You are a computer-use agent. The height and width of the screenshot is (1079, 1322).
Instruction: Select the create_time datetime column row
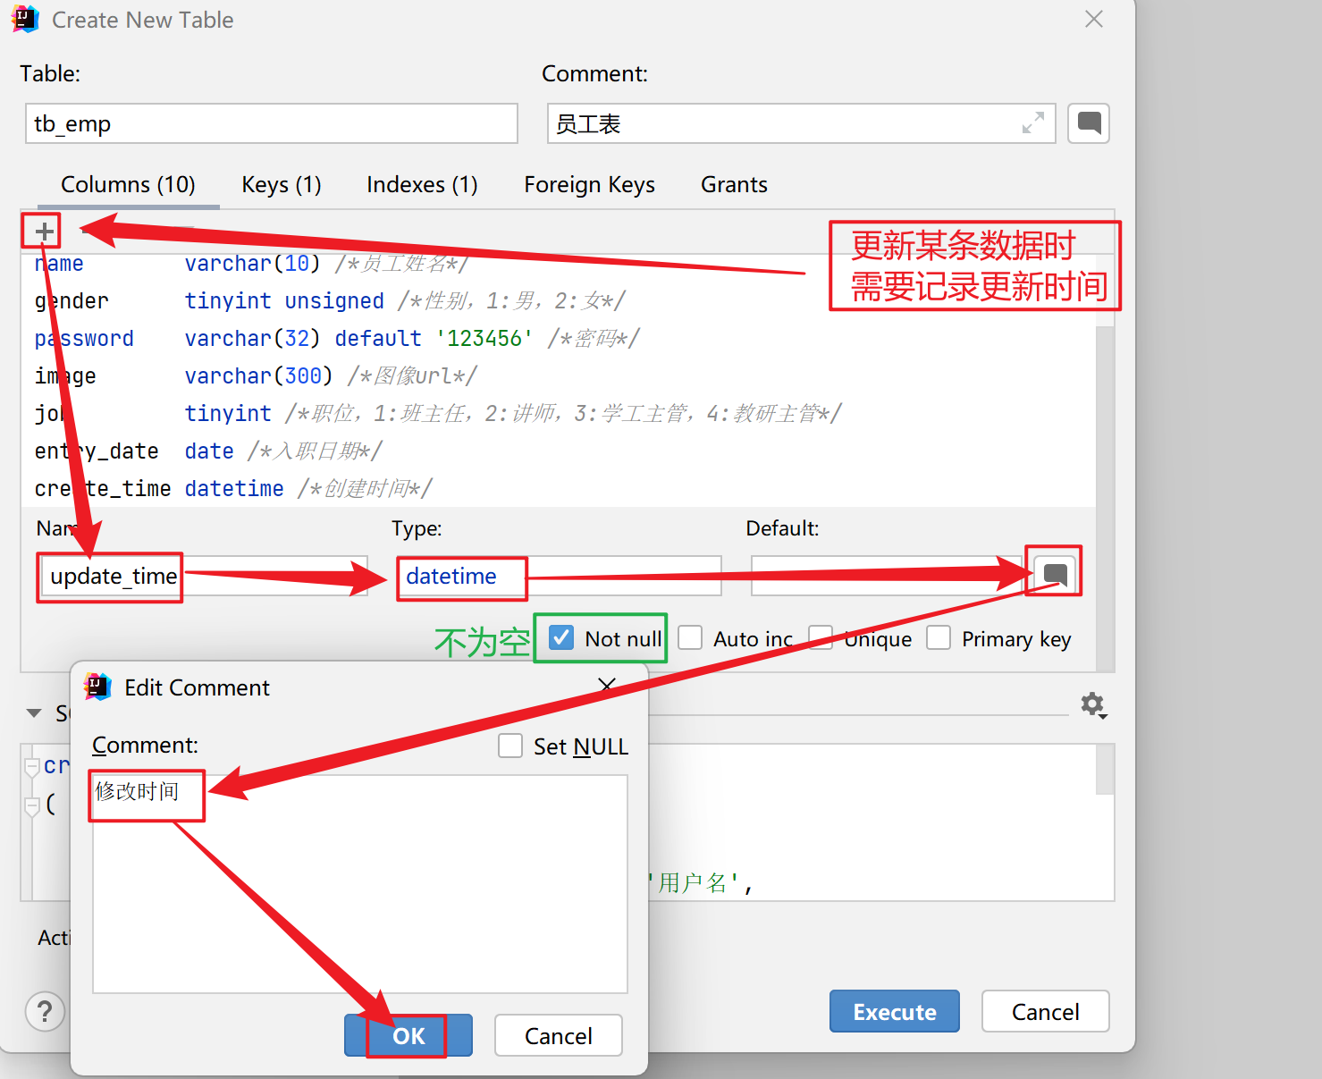559,489
